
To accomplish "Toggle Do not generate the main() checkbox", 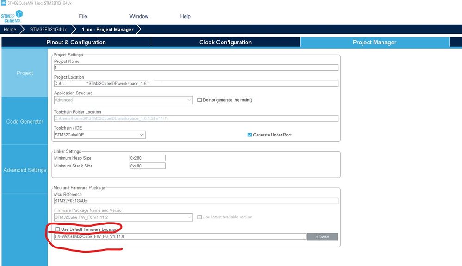I will tap(199, 100).
